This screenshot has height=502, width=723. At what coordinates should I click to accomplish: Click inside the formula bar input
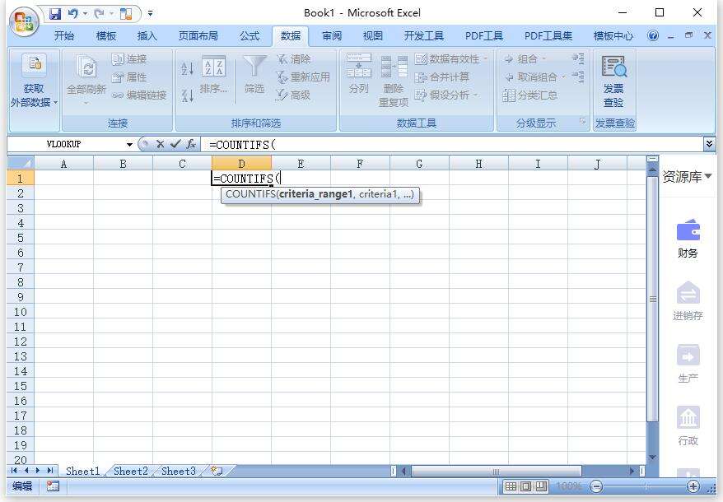coord(452,145)
